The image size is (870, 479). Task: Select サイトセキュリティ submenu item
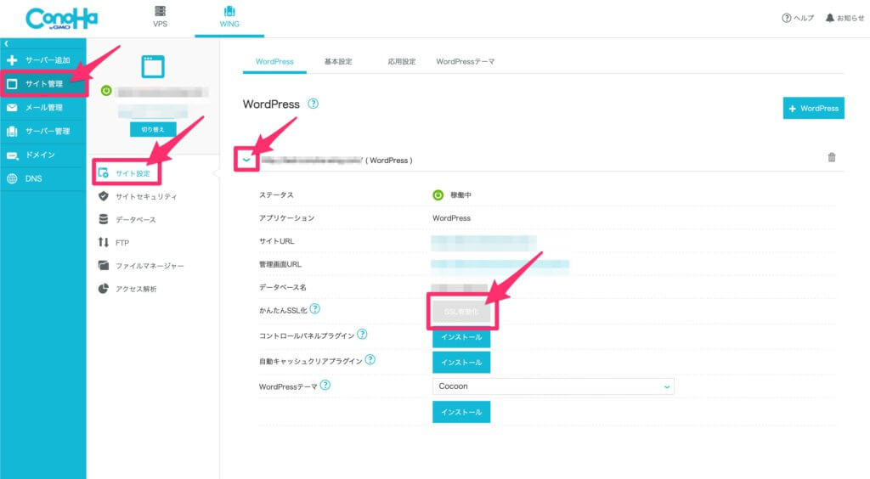[138, 196]
